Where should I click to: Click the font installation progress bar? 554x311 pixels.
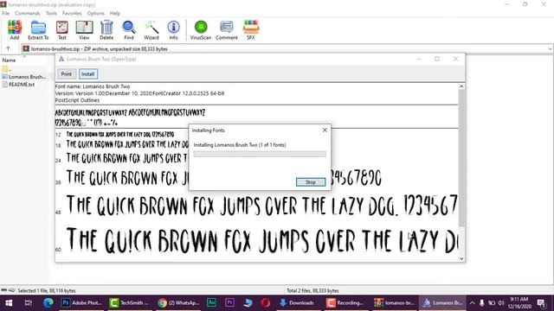point(260,154)
